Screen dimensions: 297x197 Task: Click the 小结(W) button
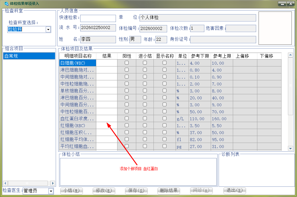[71, 191]
